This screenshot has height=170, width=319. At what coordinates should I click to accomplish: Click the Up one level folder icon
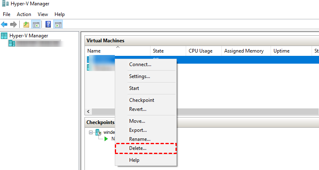26,25
